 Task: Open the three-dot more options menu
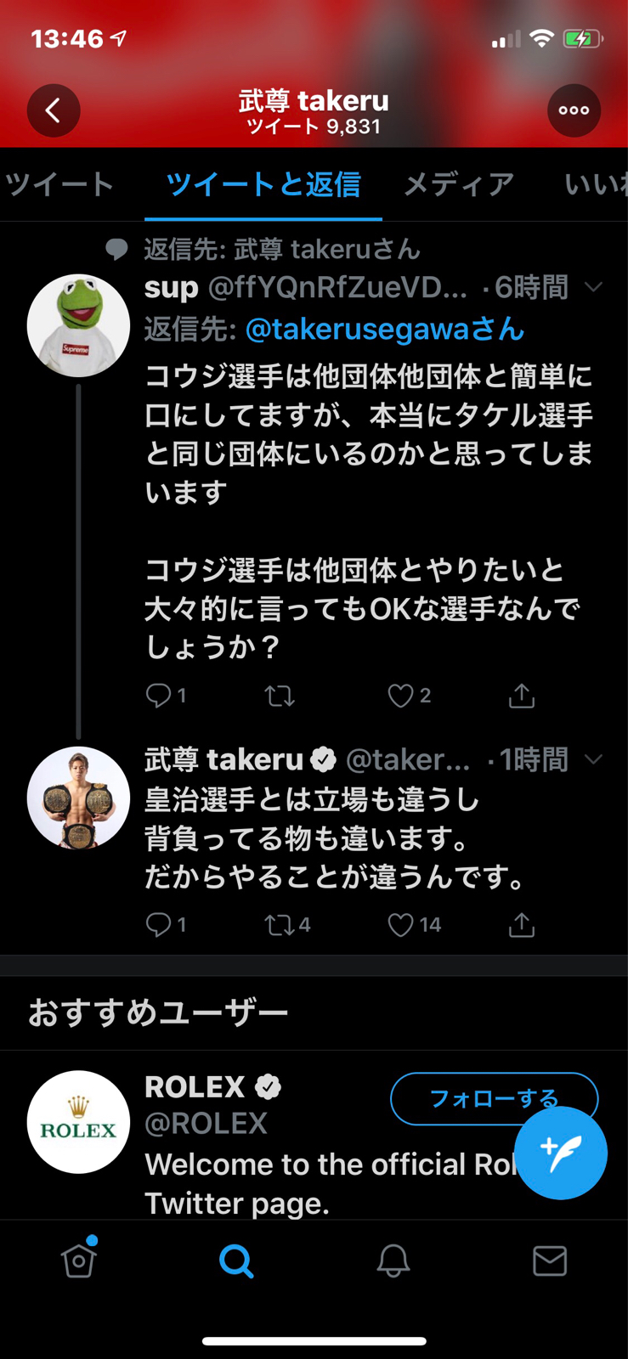pyautogui.click(x=574, y=110)
